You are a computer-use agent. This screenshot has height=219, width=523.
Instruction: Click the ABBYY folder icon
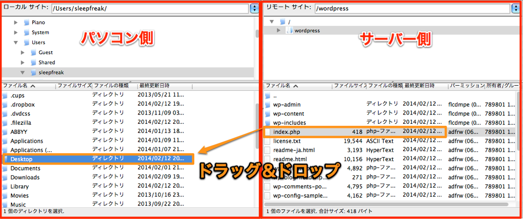tap(5, 132)
